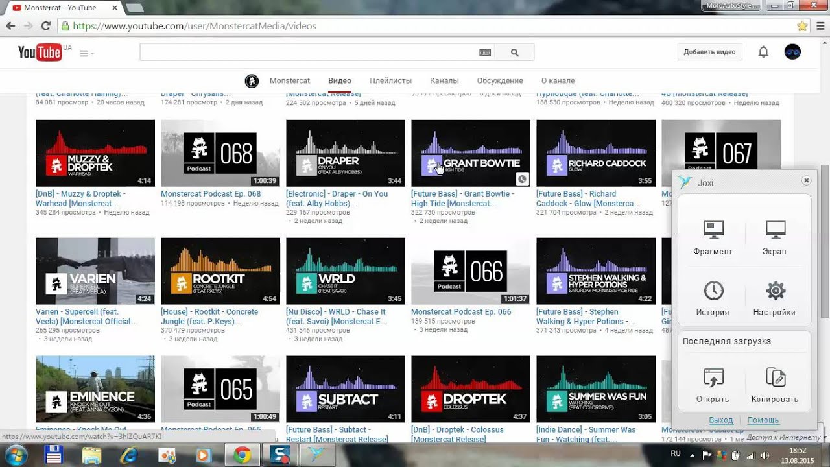
Task: Click the Monstercat Podcast Ep. 066 title link
Action: click(x=461, y=312)
